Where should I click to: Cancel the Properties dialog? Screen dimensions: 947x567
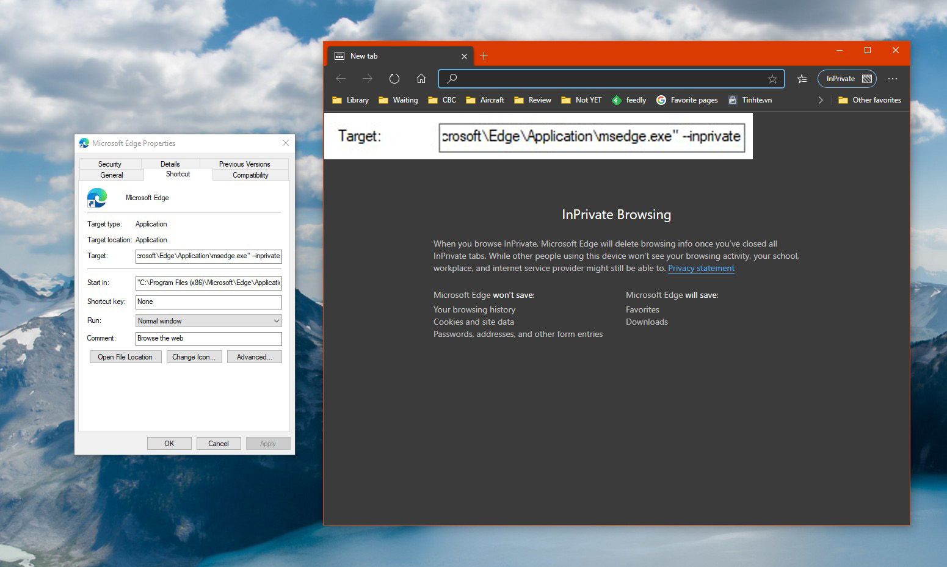[x=219, y=444]
